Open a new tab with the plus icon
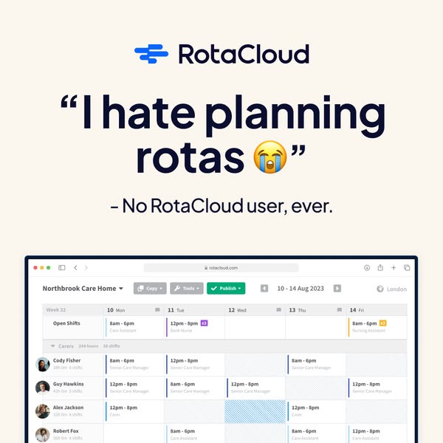Viewport: 443px width, 443px height. click(x=394, y=267)
